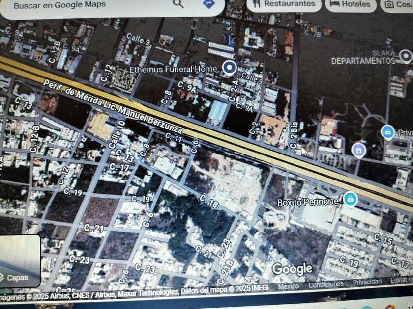This screenshot has height=309, width=413.
Task: Click the Boxito Perinorte label text
Action: [x=308, y=202]
